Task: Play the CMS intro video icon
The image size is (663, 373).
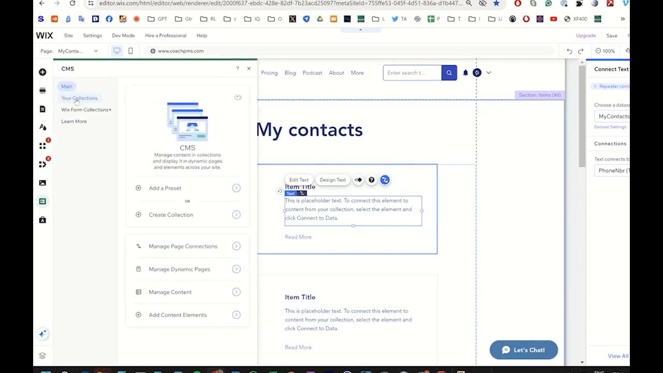Action: click(238, 97)
